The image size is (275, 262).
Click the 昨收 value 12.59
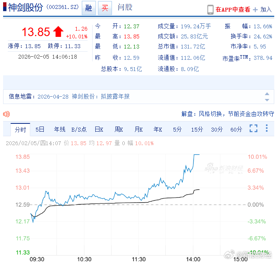coord(132,58)
